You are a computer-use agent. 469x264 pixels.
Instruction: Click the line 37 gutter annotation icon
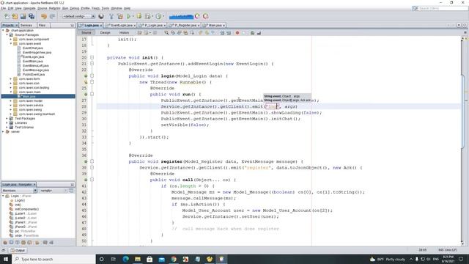click(x=86, y=161)
